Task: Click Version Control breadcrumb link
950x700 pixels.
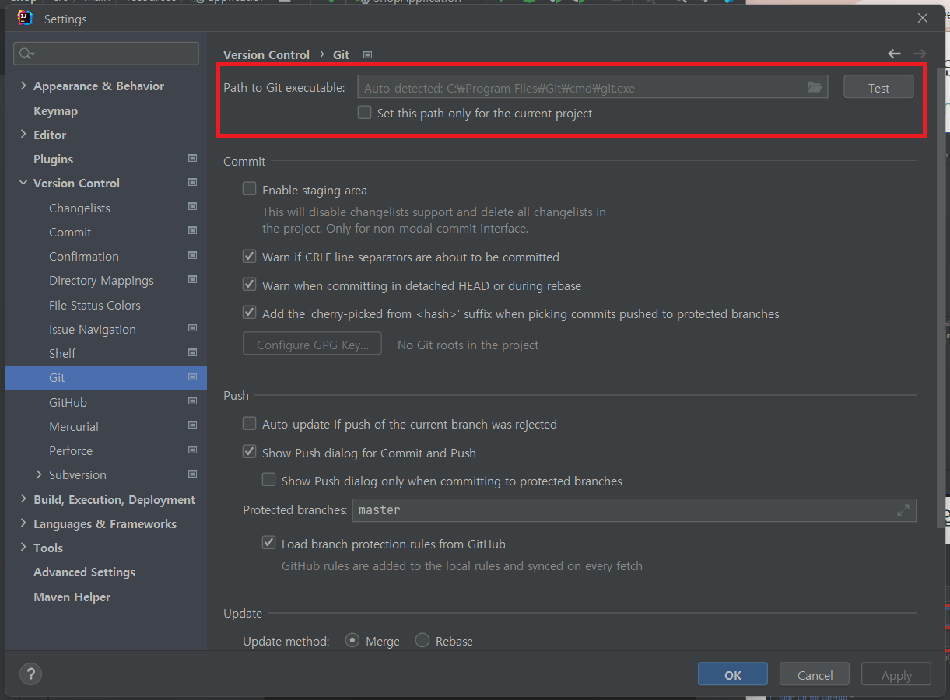Action: pyautogui.click(x=266, y=54)
